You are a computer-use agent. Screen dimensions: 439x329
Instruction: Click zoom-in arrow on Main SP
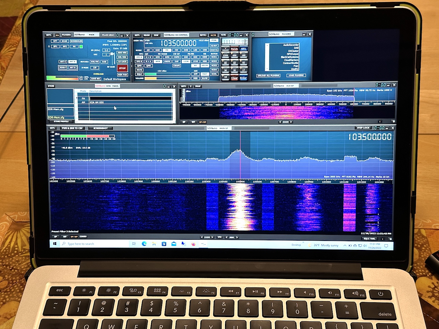(212, 237)
